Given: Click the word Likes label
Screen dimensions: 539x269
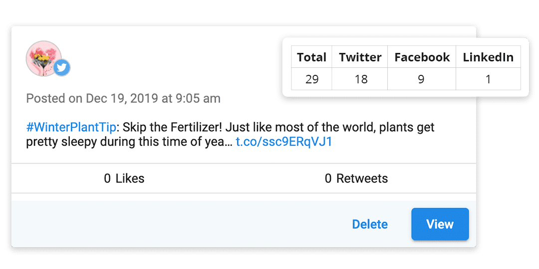Looking at the screenshot, I should [130, 178].
